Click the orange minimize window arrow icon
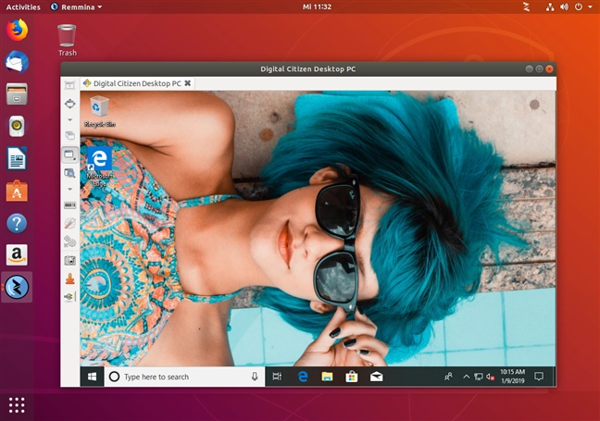The image size is (600, 421). point(69,279)
